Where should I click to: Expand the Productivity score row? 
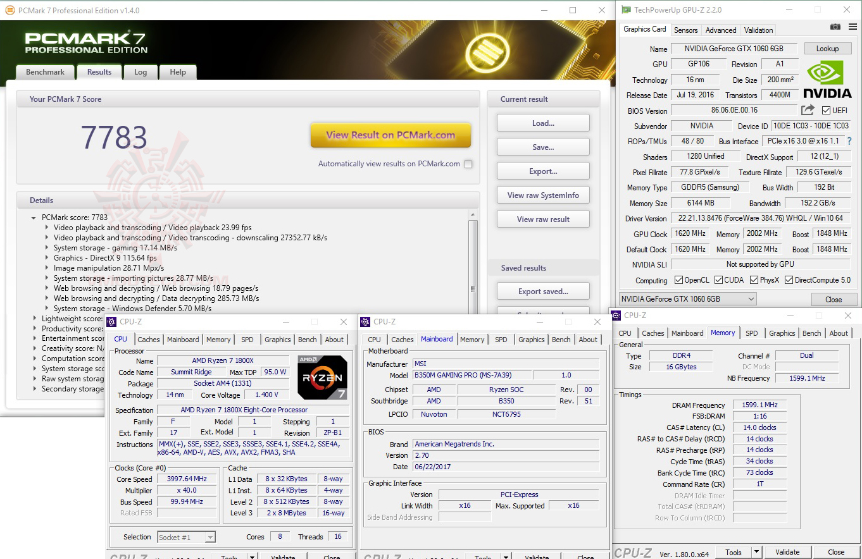coord(35,329)
